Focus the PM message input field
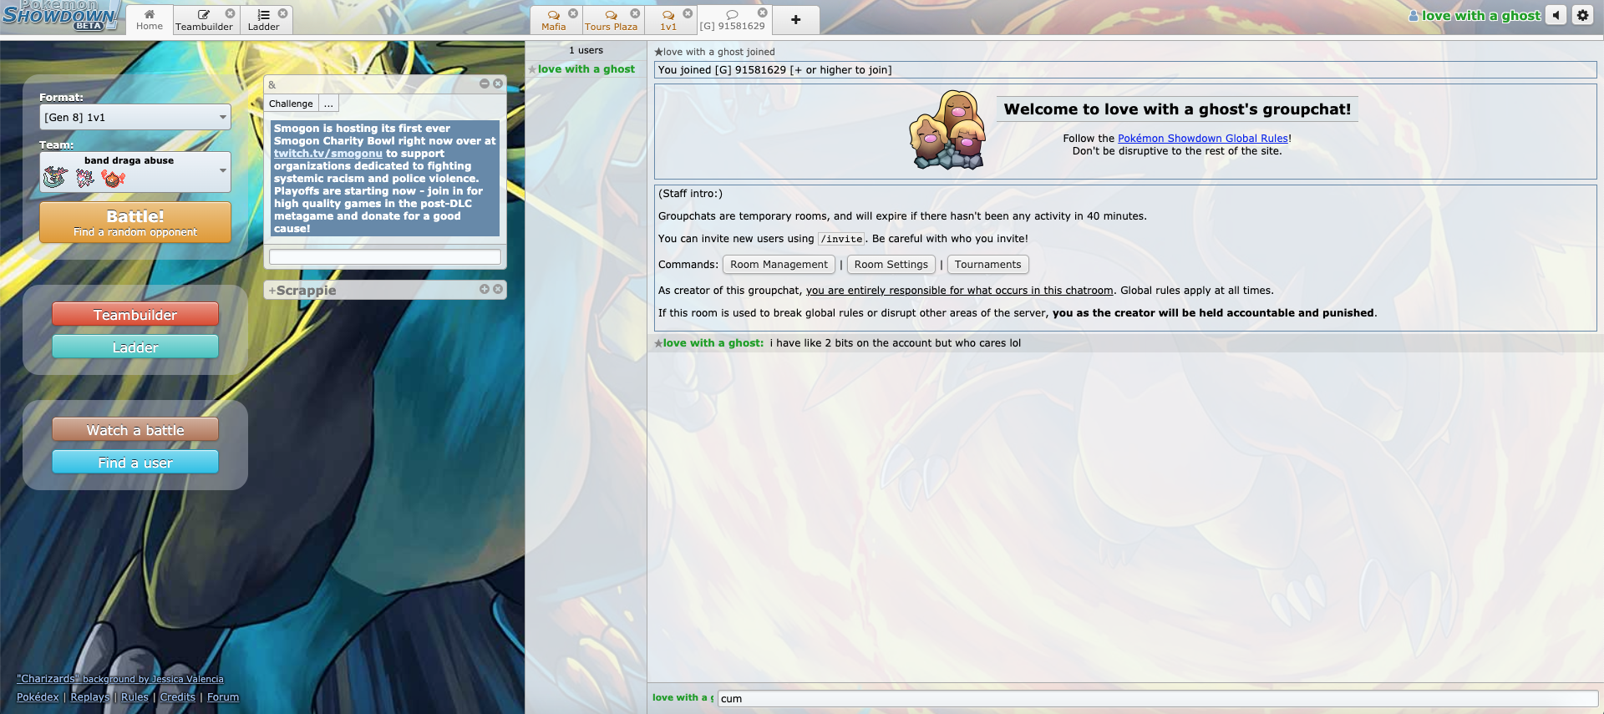1604x714 pixels. pyautogui.click(x=385, y=257)
